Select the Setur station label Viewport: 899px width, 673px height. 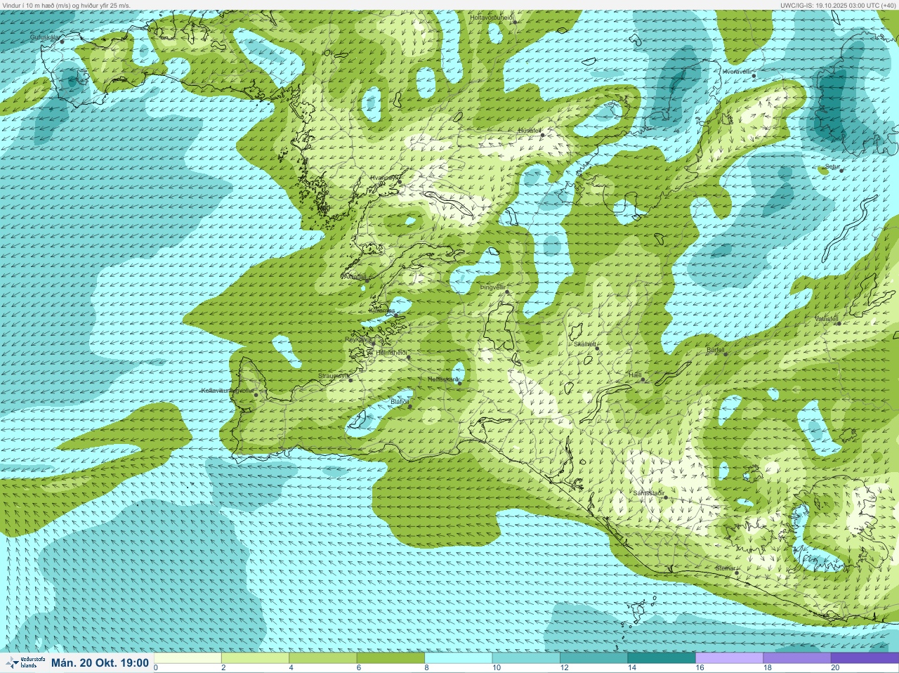[833, 166]
